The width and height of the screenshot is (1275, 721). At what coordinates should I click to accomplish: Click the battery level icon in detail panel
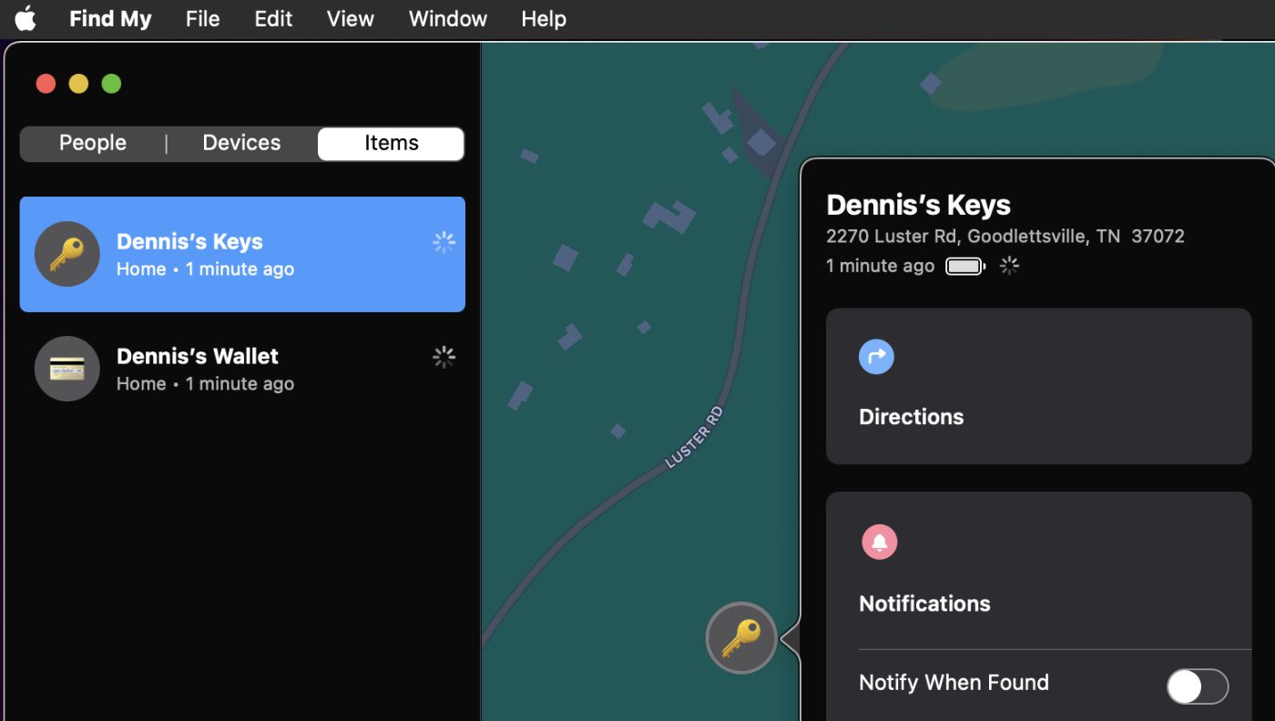pos(965,267)
